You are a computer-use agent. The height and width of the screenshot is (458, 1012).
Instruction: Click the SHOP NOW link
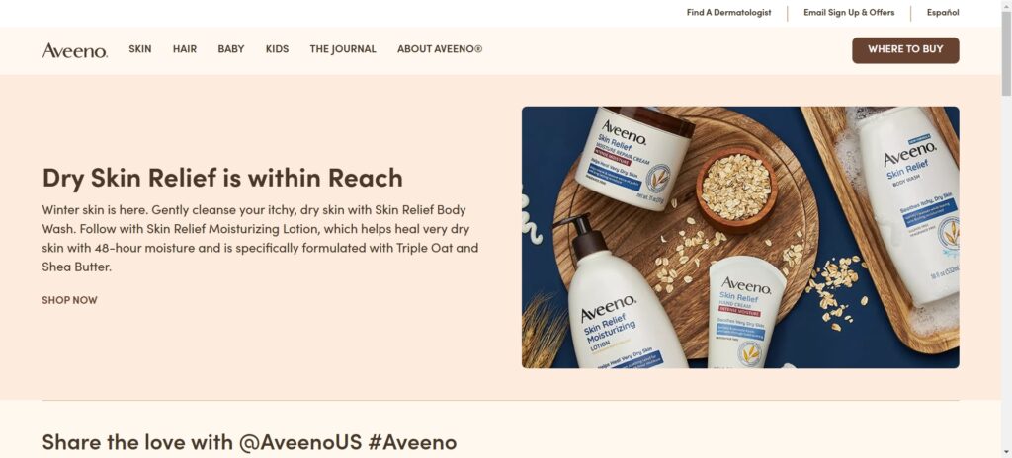pos(70,300)
